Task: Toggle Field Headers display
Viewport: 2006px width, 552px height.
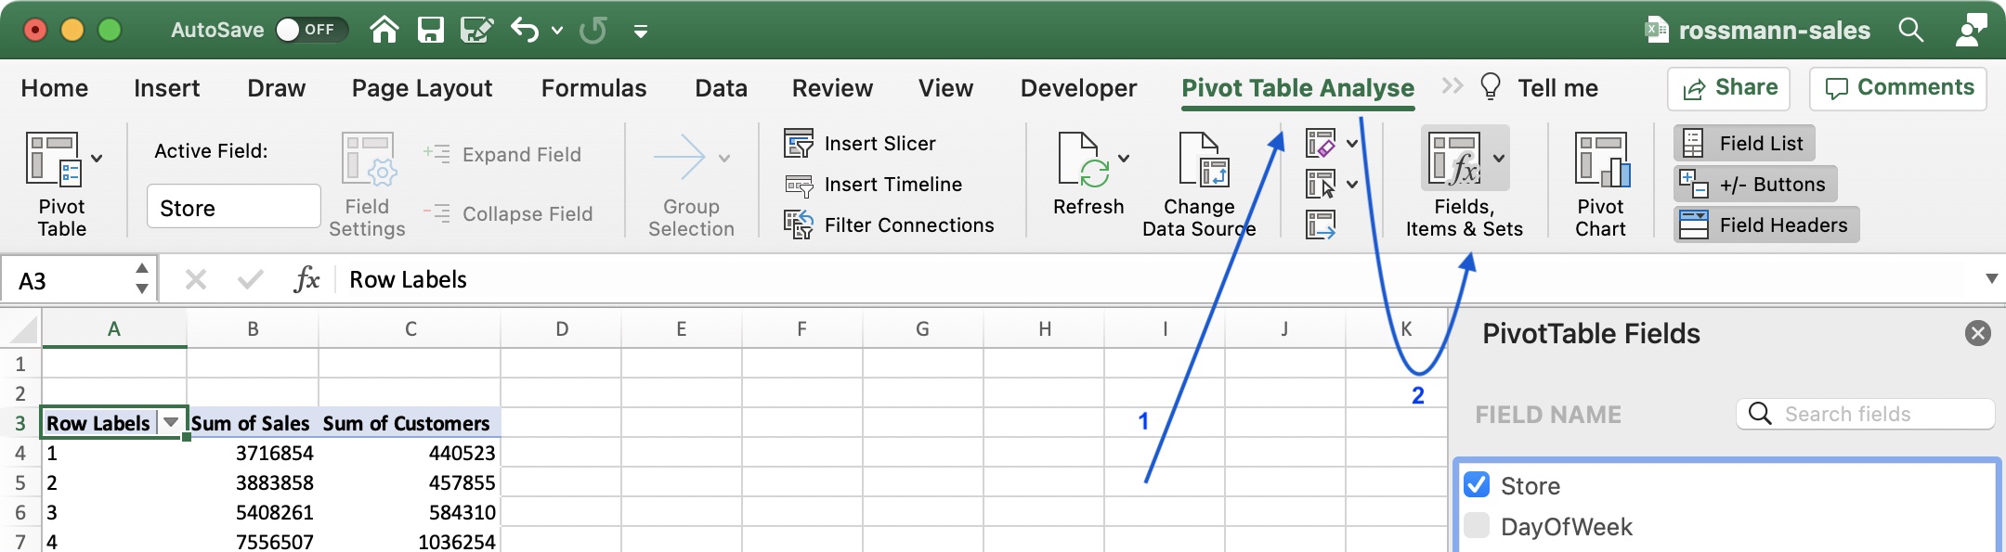Action: pyautogui.click(x=1766, y=225)
